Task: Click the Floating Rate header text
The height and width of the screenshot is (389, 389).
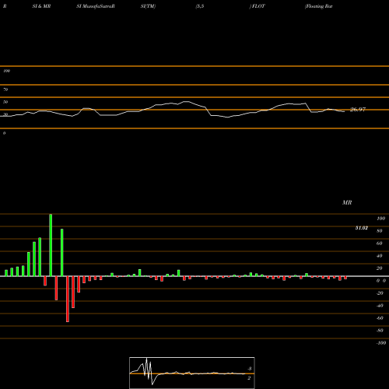Action: coord(319,6)
